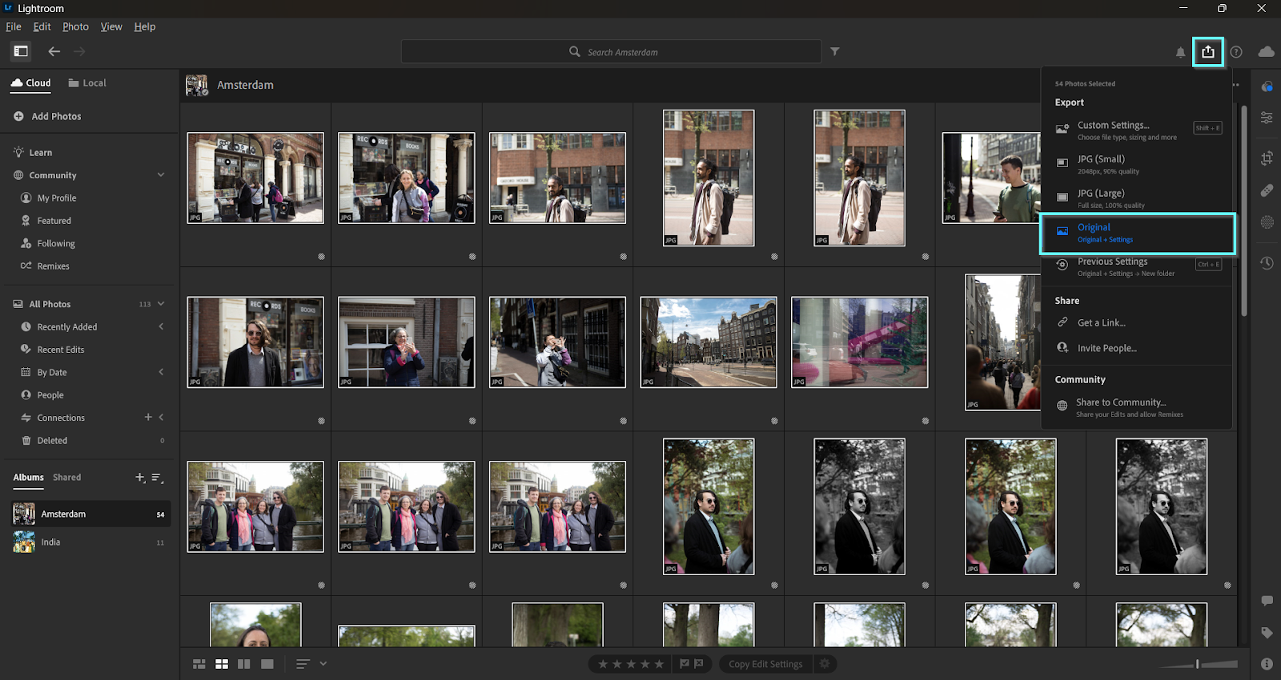Collapse the All Photos chevron
Screen dimensions: 1281x680
point(161,304)
